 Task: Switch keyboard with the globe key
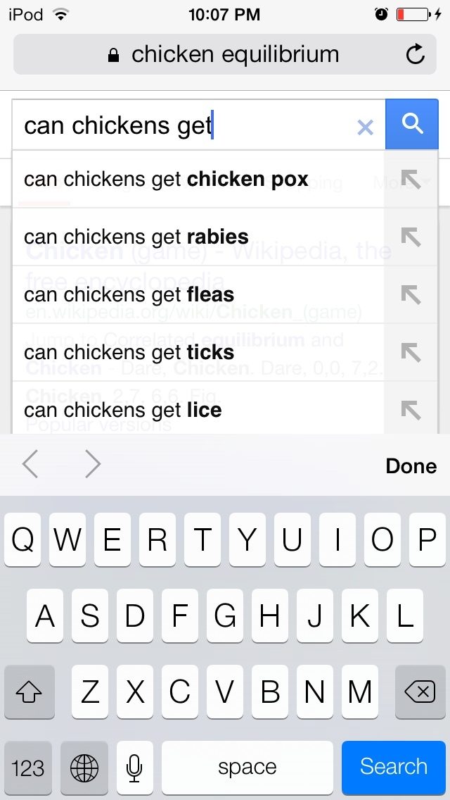click(x=84, y=768)
